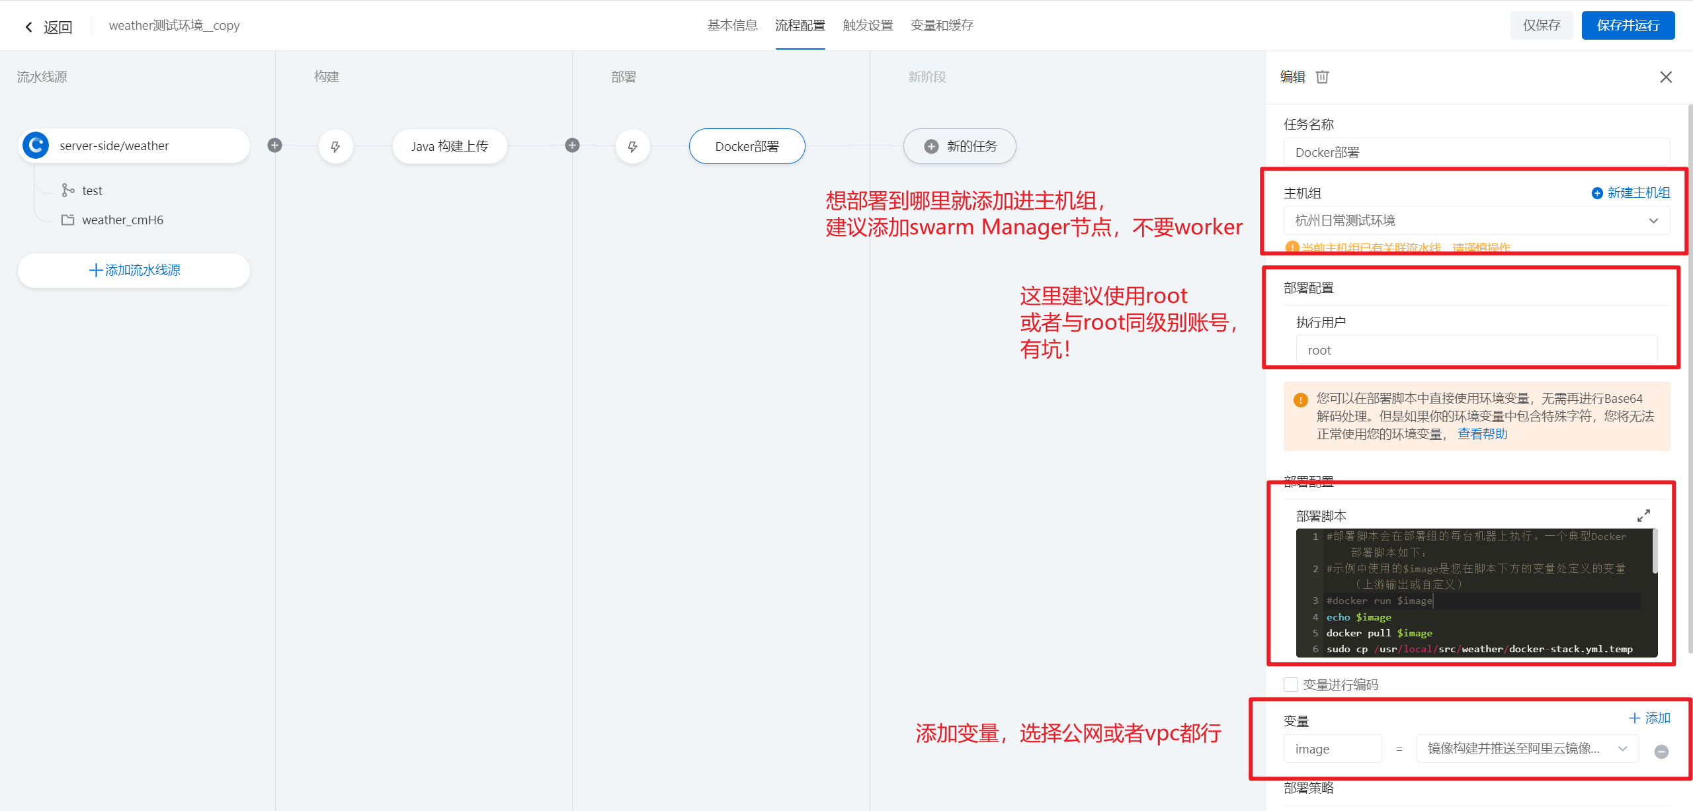Toggle the 变量进行编码 checkbox
Image resolution: width=1693 pixels, height=811 pixels.
[x=1290, y=685]
